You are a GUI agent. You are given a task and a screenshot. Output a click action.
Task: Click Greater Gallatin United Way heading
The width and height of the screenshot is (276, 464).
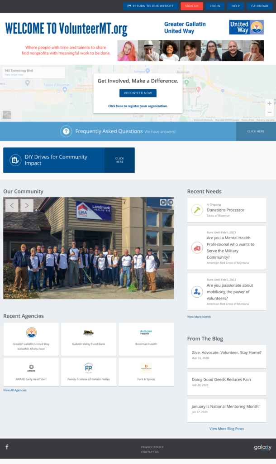click(x=185, y=28)
